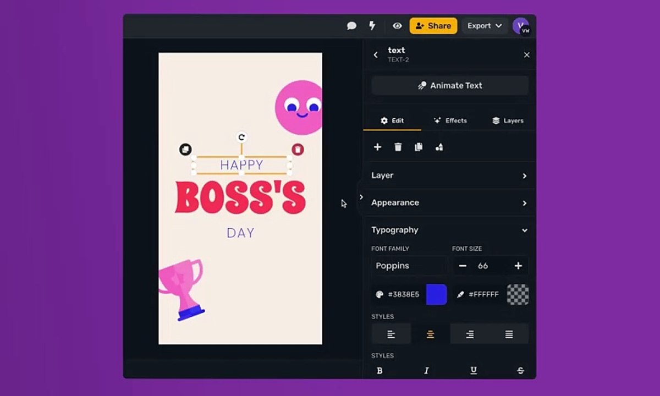Click the plus add element icon
660x396 pixels.
377,147
